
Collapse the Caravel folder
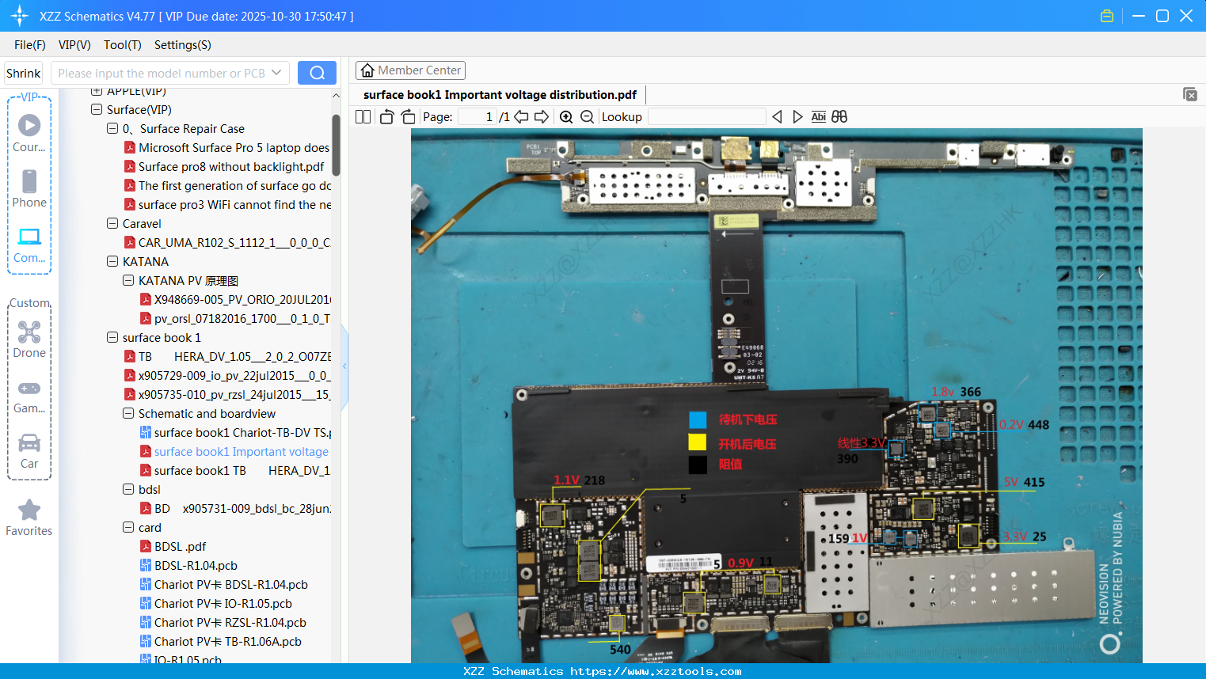pyautogui.click(x=112, y=223)
